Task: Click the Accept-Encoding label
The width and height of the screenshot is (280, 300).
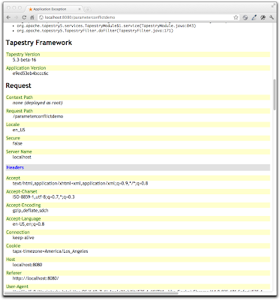Action: click(23, 205)
